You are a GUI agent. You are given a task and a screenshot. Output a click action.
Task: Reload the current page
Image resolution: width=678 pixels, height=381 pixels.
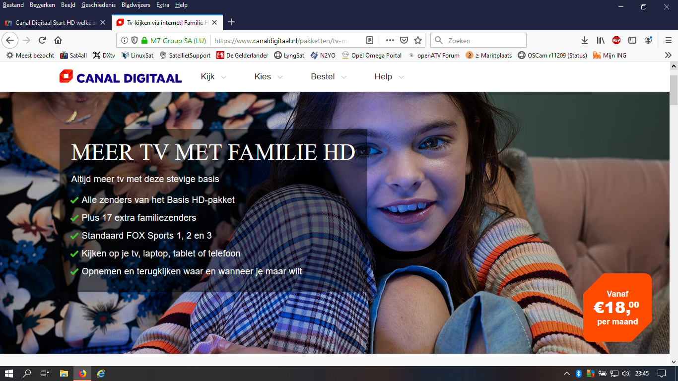coord(42,40)
